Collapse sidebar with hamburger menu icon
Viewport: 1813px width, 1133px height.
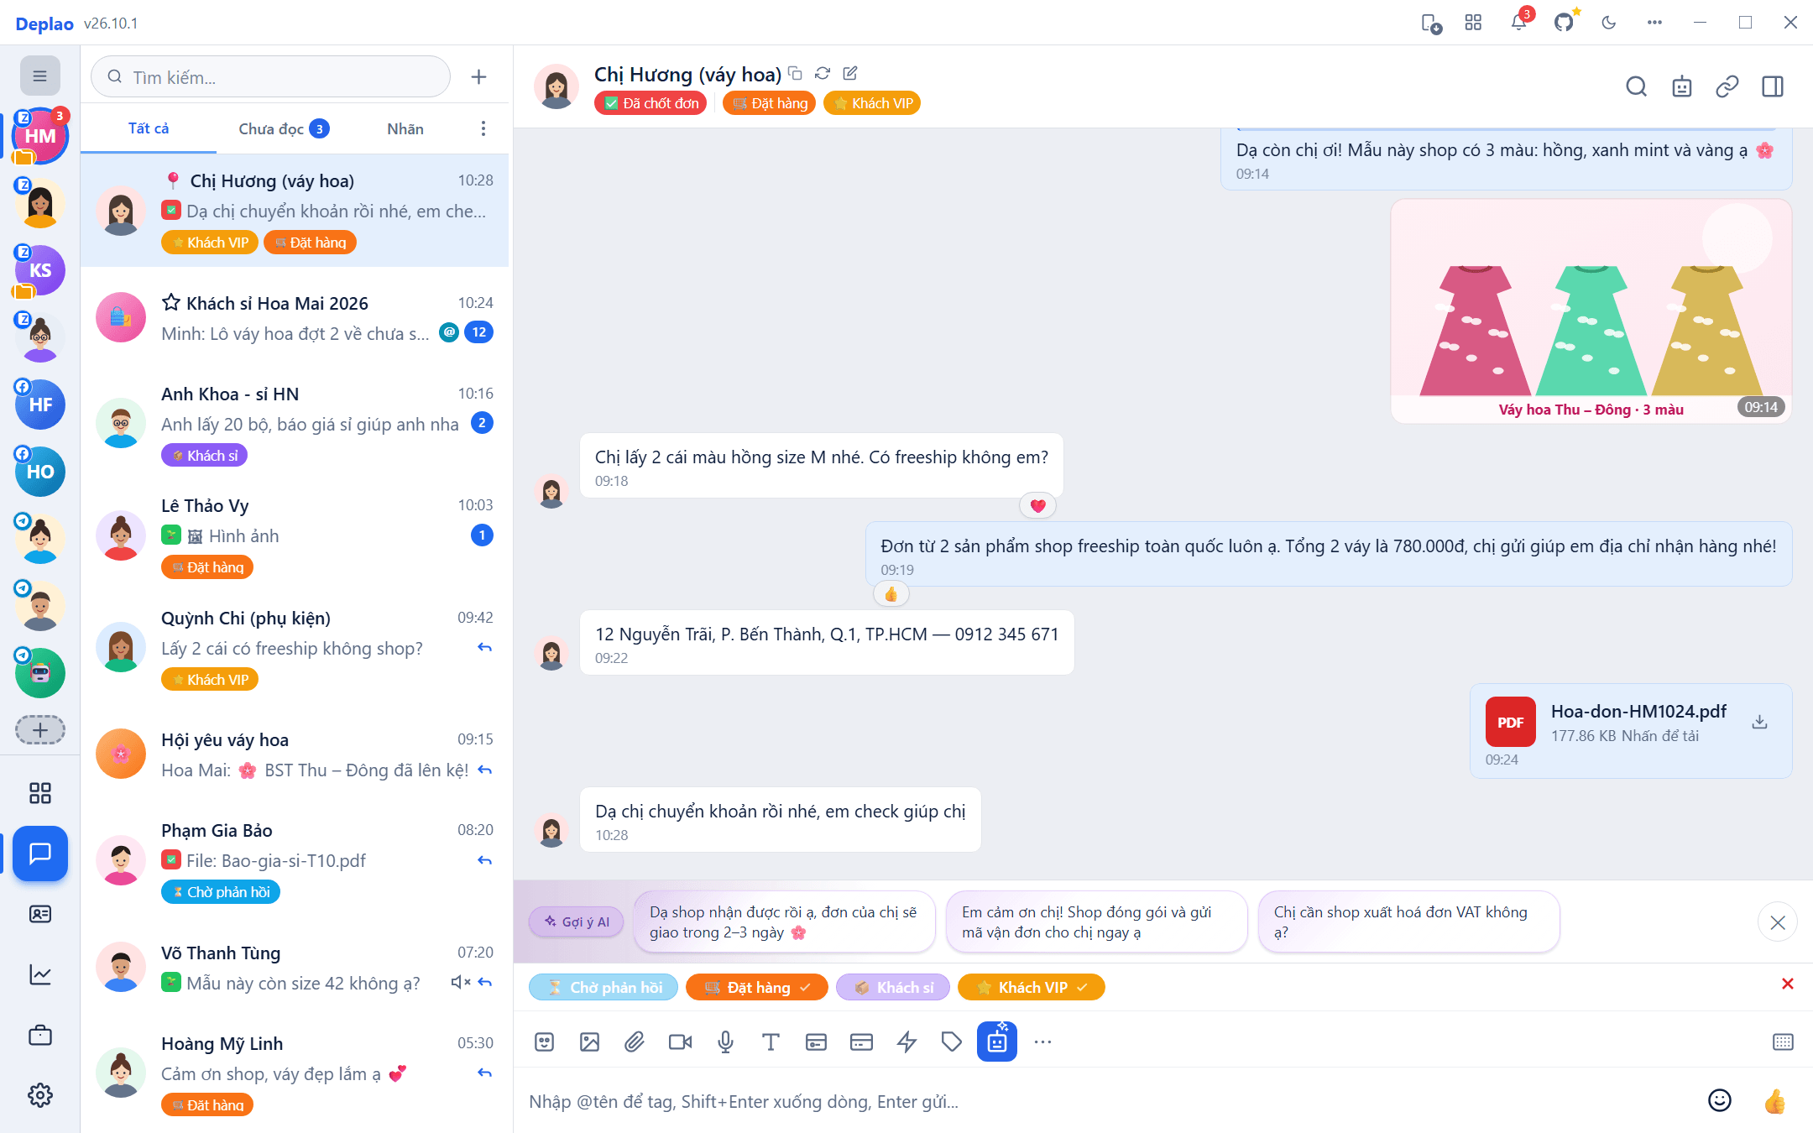(x=39, y=76)
